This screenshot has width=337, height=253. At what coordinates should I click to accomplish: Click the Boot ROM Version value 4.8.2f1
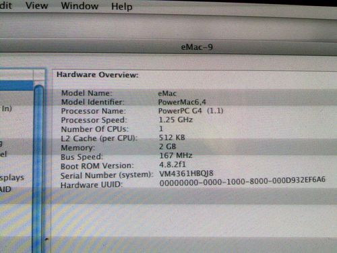tap(173, 165)
